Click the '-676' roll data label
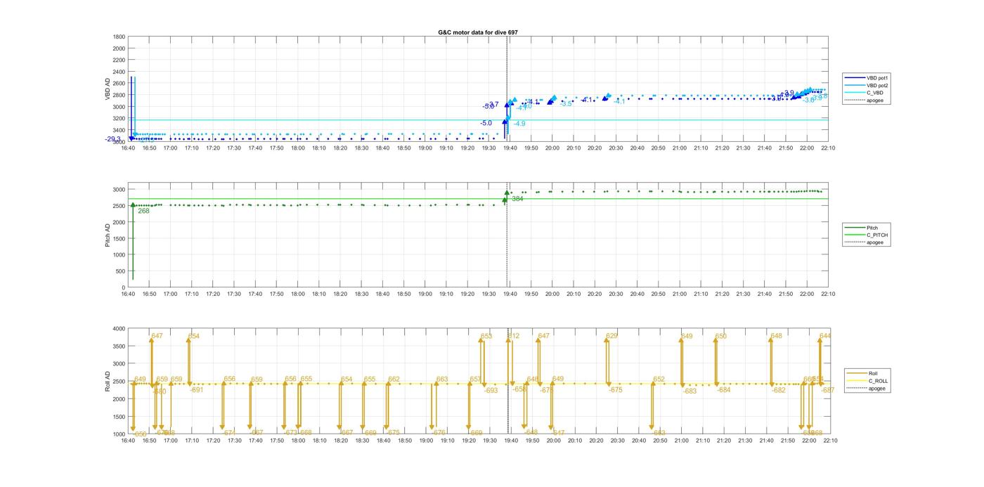 point(439,433)
